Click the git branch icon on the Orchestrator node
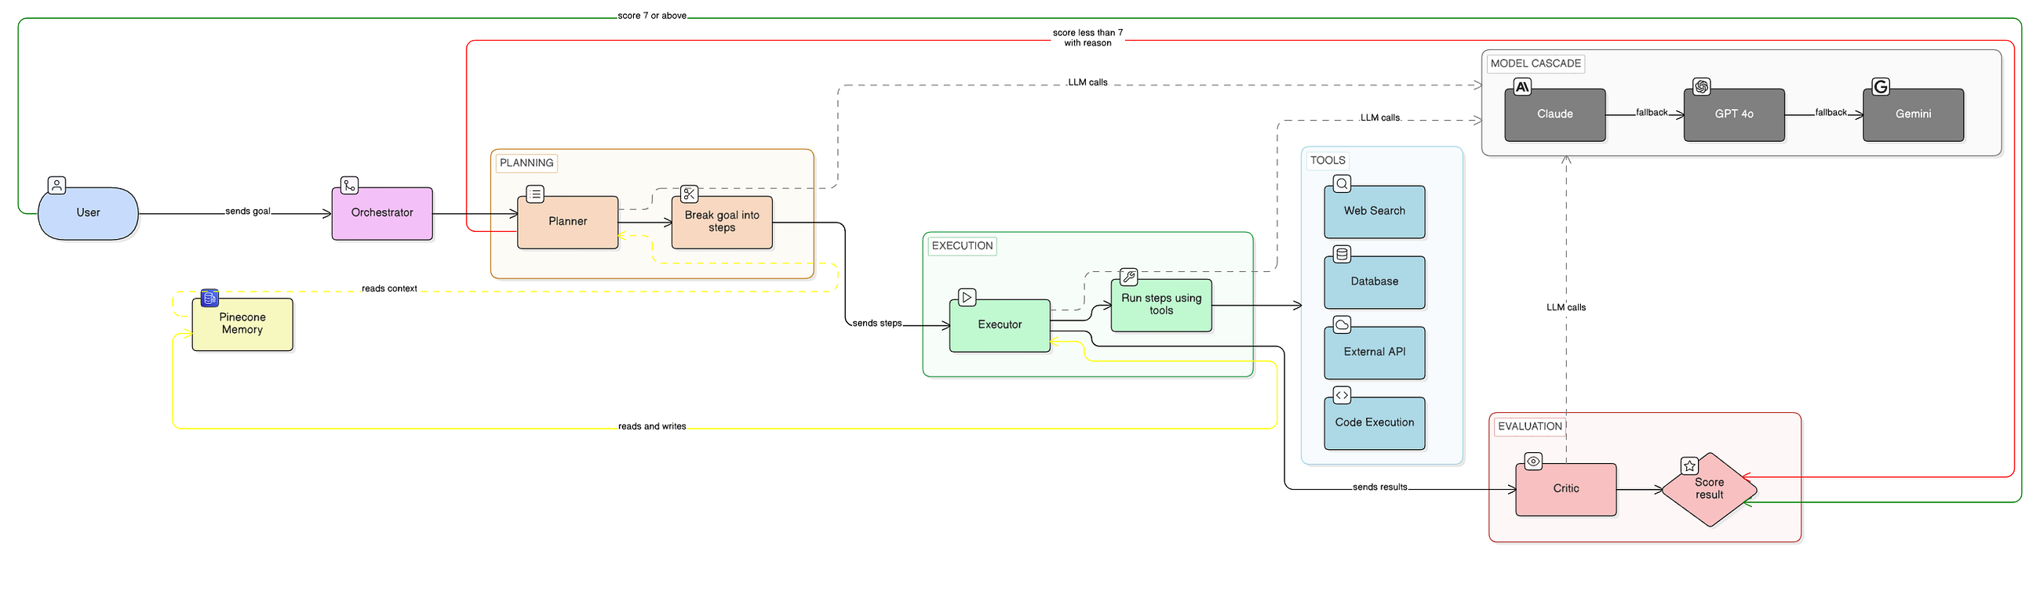The width and height of the screenshot is (2040, 612). [x=349, y=185]
